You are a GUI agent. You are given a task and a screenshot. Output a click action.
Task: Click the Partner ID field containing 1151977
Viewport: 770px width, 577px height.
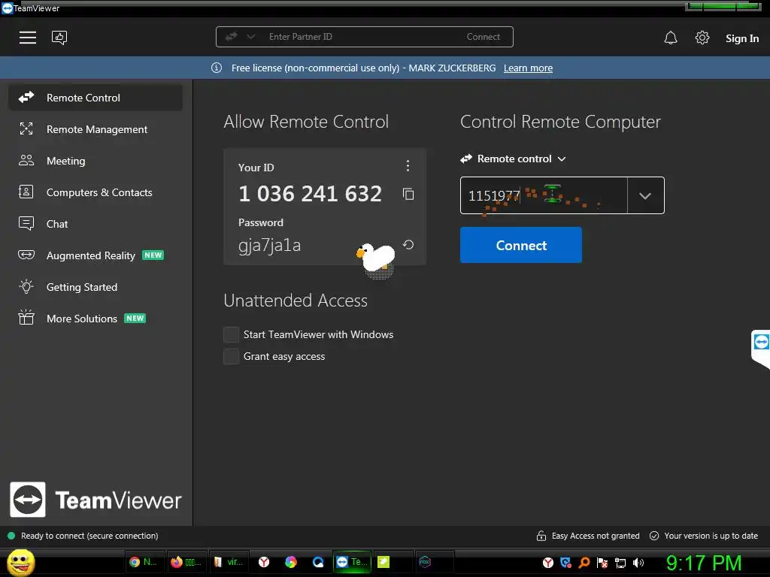pyautogui.click(x=544, y=196)
